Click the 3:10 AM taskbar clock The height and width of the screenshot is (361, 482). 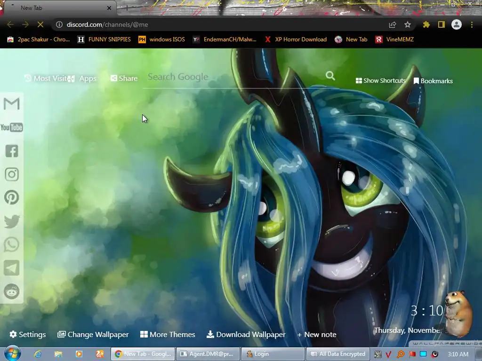(458, 354)
